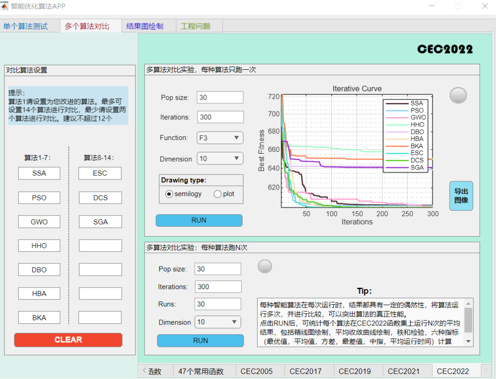Open the 结果图绘制 tab
Viewport: 496px width, 379px height.
145,26
